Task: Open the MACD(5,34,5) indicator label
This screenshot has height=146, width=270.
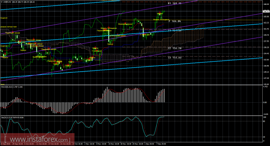Action: (12, 87)
